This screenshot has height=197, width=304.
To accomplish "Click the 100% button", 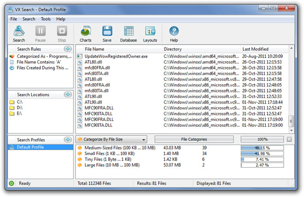I will [263, 139].
